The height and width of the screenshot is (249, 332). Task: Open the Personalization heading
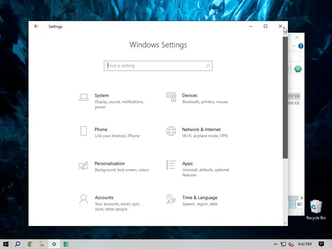click(x=110, y=163)
